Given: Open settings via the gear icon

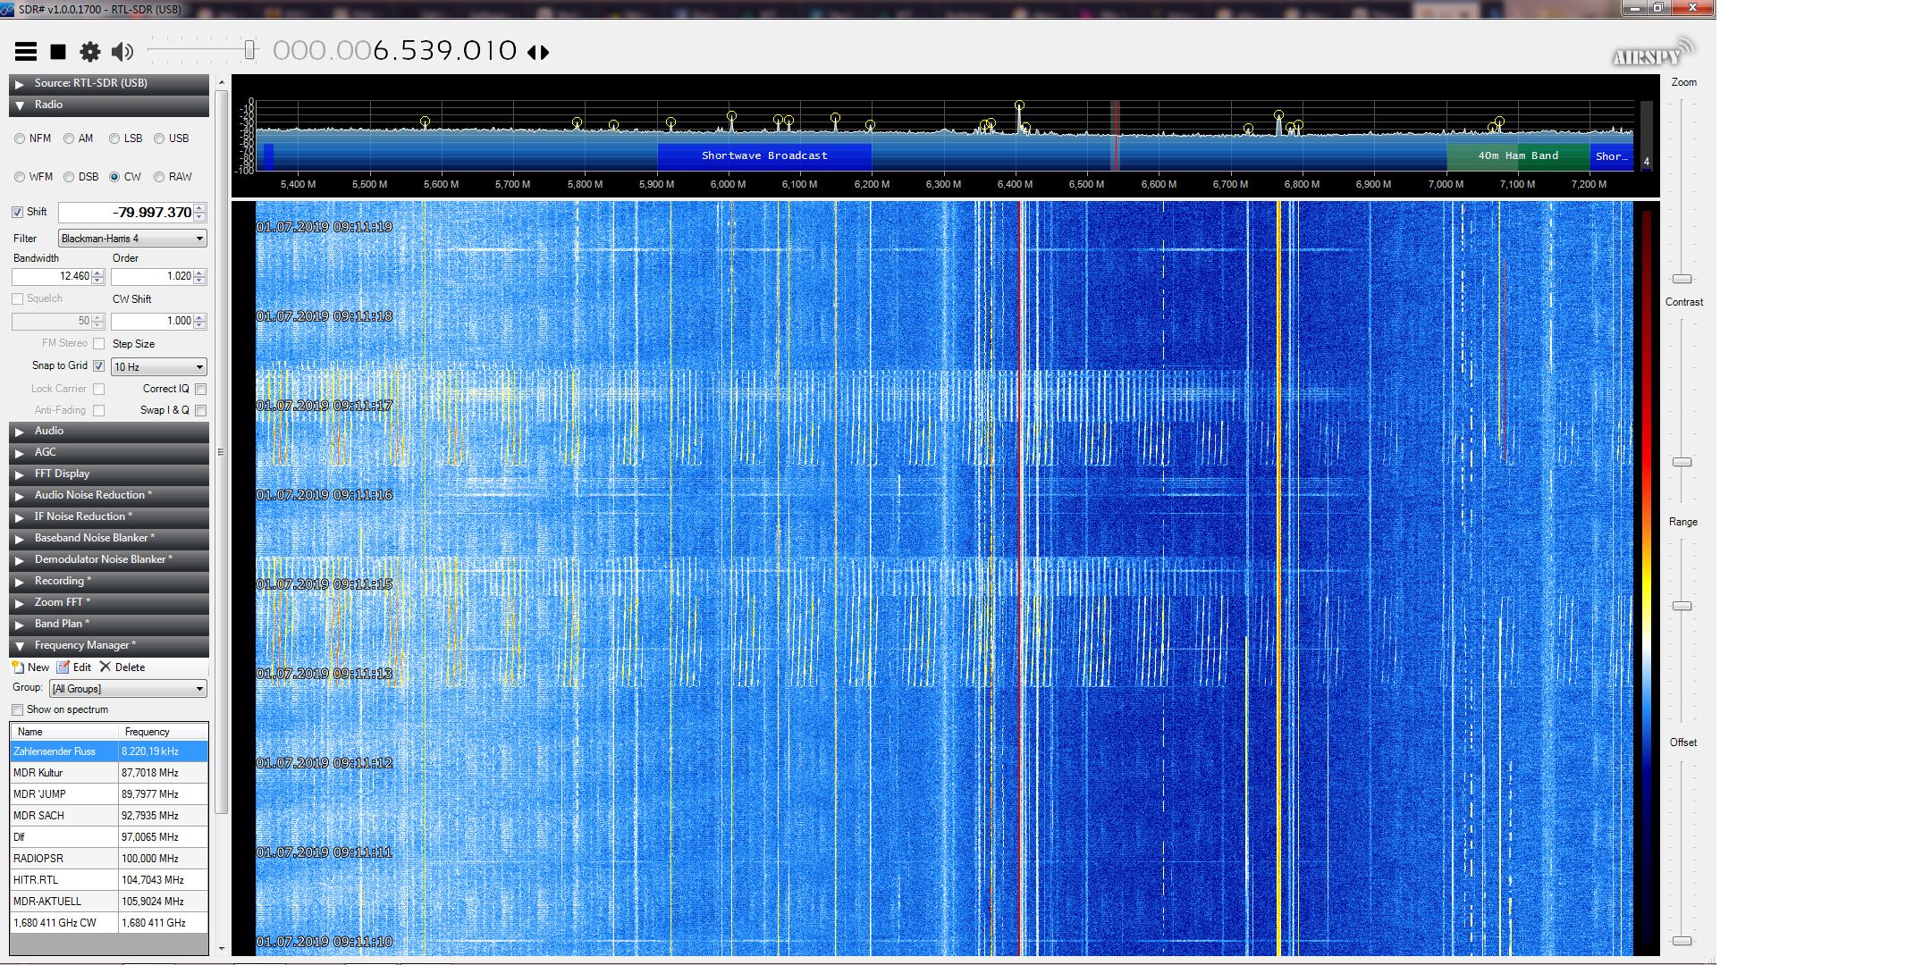Looking at the screenshot, I should [89, 52].
